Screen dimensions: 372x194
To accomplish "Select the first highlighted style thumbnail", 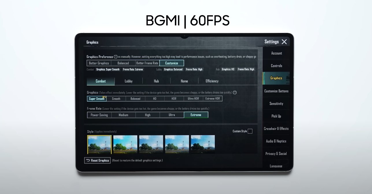I will (x=99, y=144).
